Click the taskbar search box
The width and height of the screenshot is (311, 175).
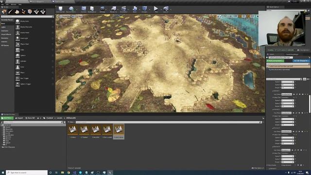[x=27, y=173]
